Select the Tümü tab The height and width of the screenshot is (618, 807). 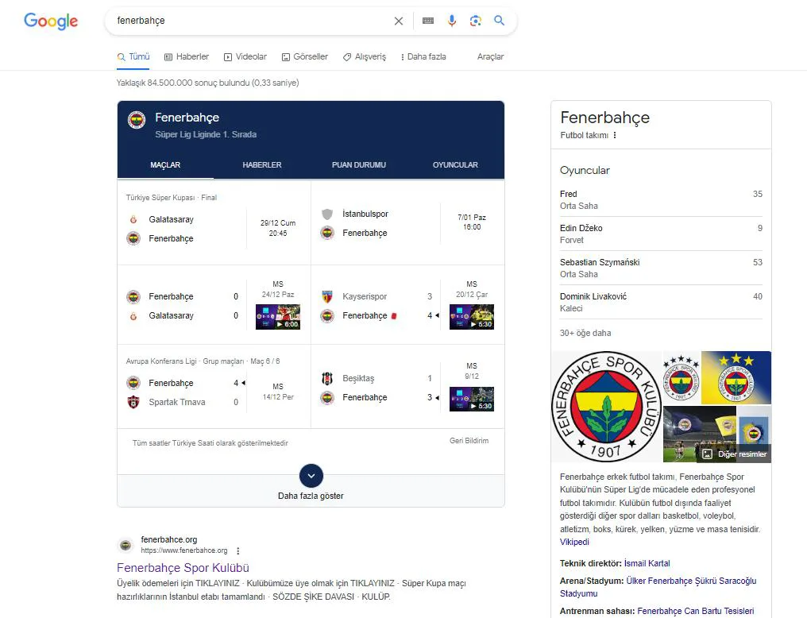coord(133,56)
